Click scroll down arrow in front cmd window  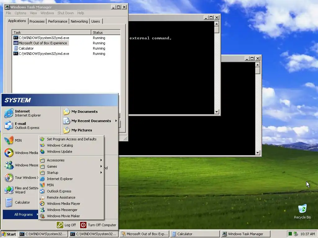pyautogui.click(x=216, y=112)
